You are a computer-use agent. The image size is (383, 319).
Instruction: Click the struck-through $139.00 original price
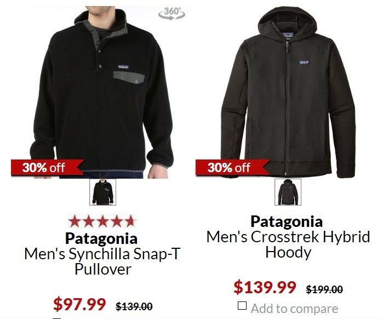pos(134,306)
